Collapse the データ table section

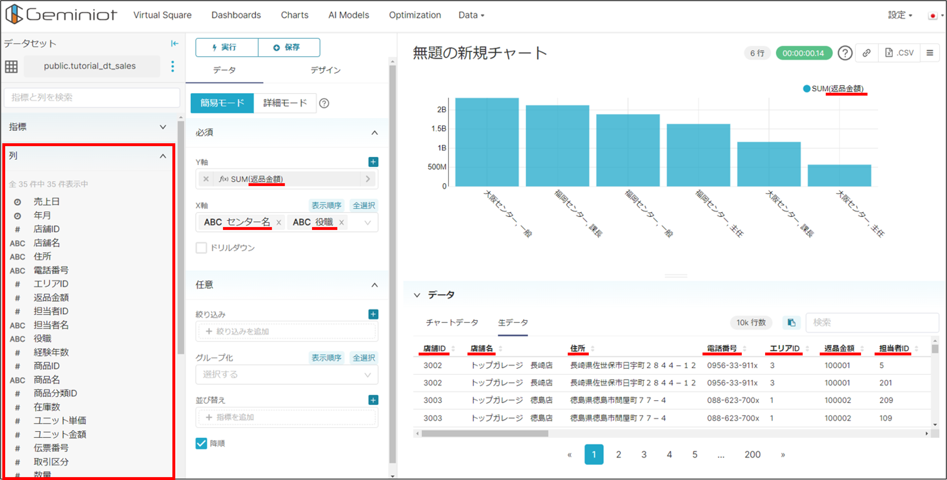tap(417, 295)
